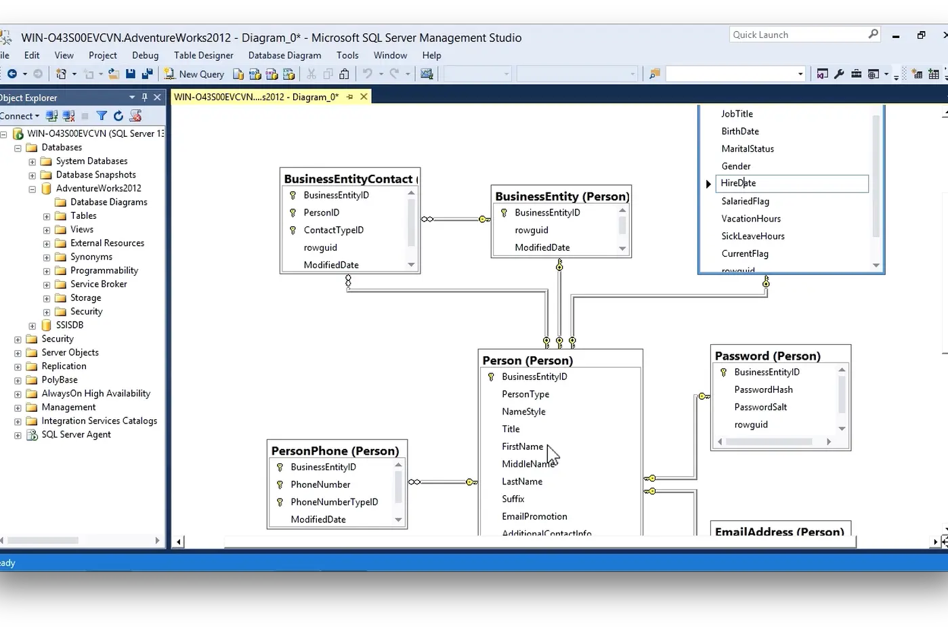Viewport: 948px width, 632px height.
Task: Click the Stop activity icon in Object Explorer
Action: [85, 116]
